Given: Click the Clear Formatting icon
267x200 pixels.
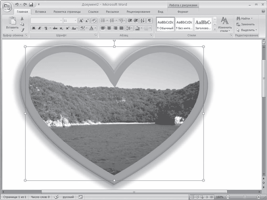Looking at the screenshot, I should pyautogui.click(x=94, y=21).
